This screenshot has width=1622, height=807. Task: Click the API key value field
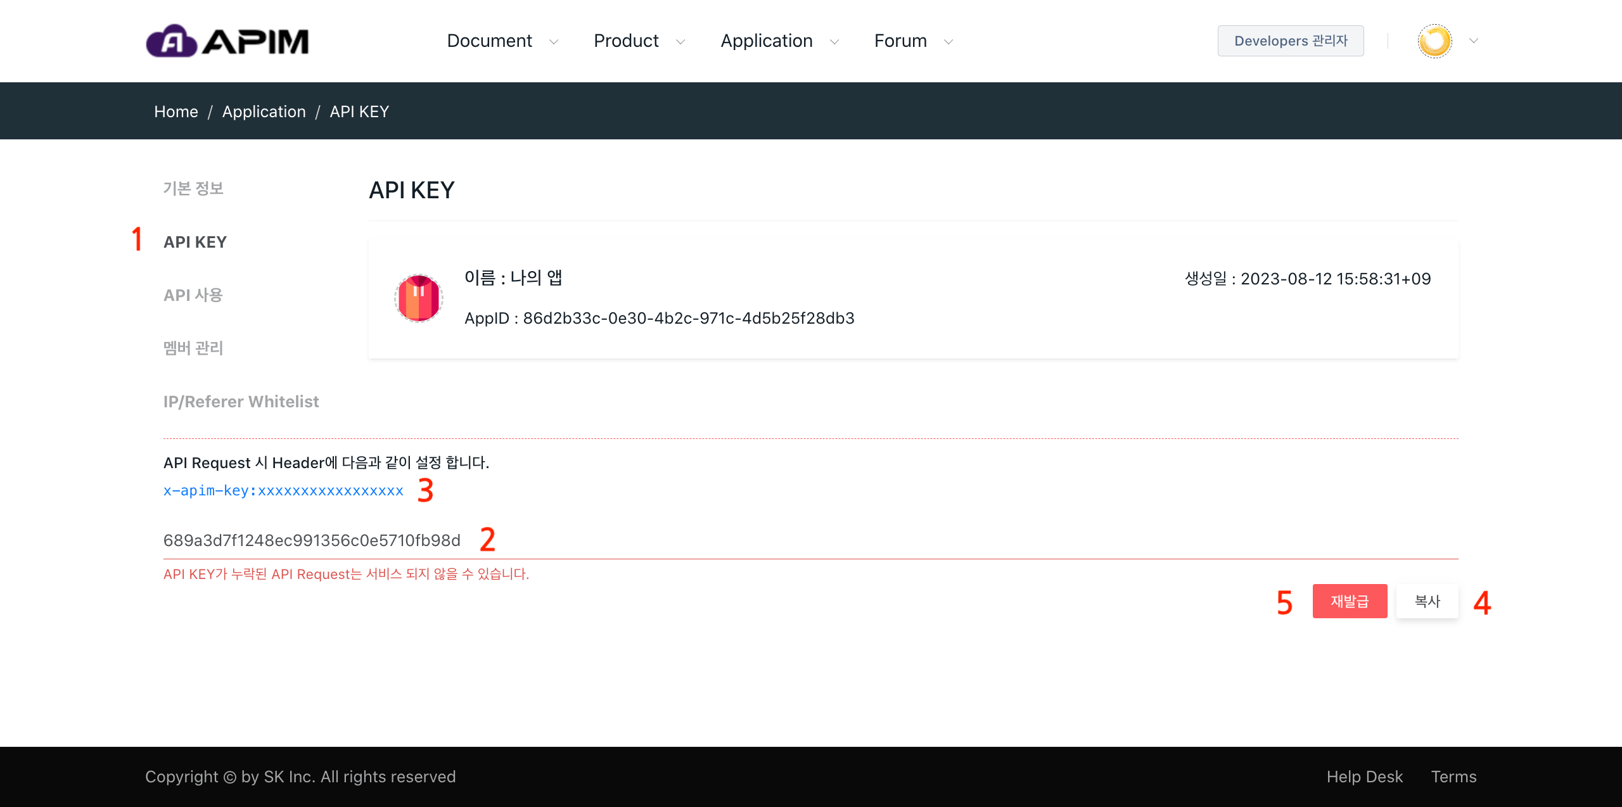312,540
